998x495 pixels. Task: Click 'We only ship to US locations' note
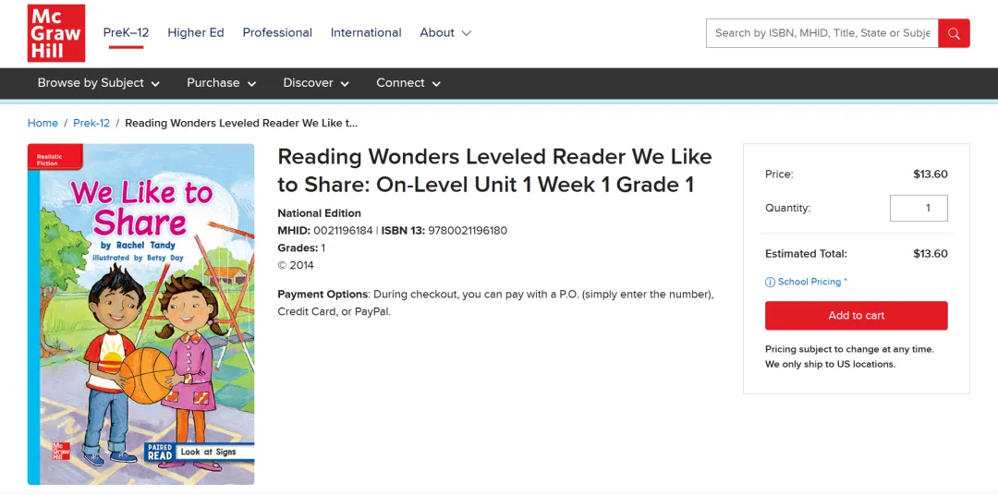coord(830,365)
